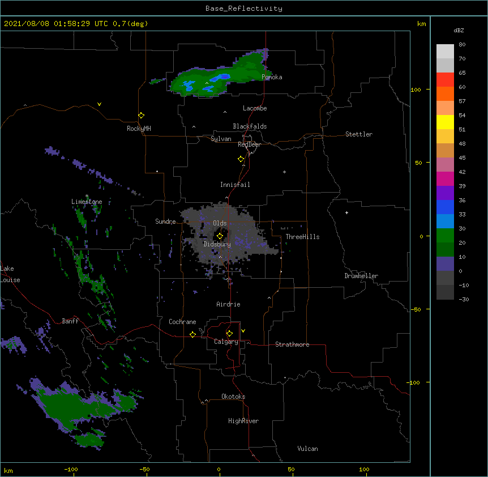The image size is (488, 477).
Task: Click the Stettler city label
Action: tap(359, 134)
